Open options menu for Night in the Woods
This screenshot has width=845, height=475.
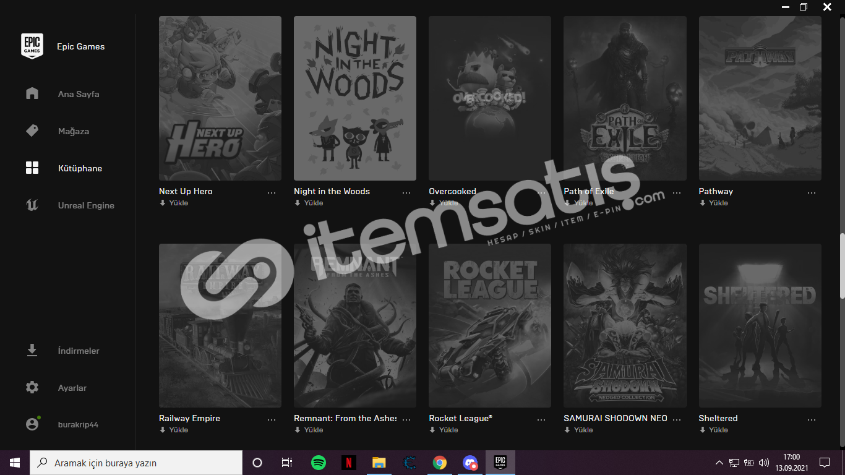pos(406,192)
